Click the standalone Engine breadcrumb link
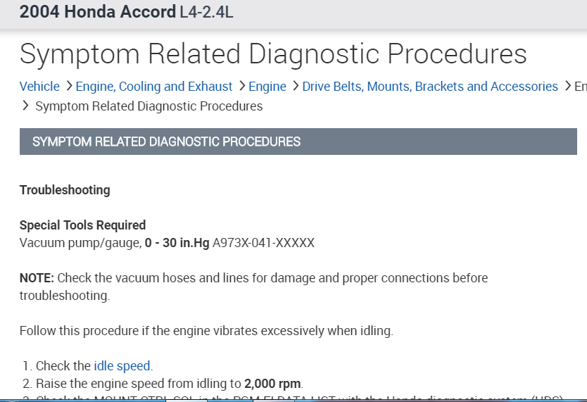This screenshot has width=587, height=402. point(267,87)
